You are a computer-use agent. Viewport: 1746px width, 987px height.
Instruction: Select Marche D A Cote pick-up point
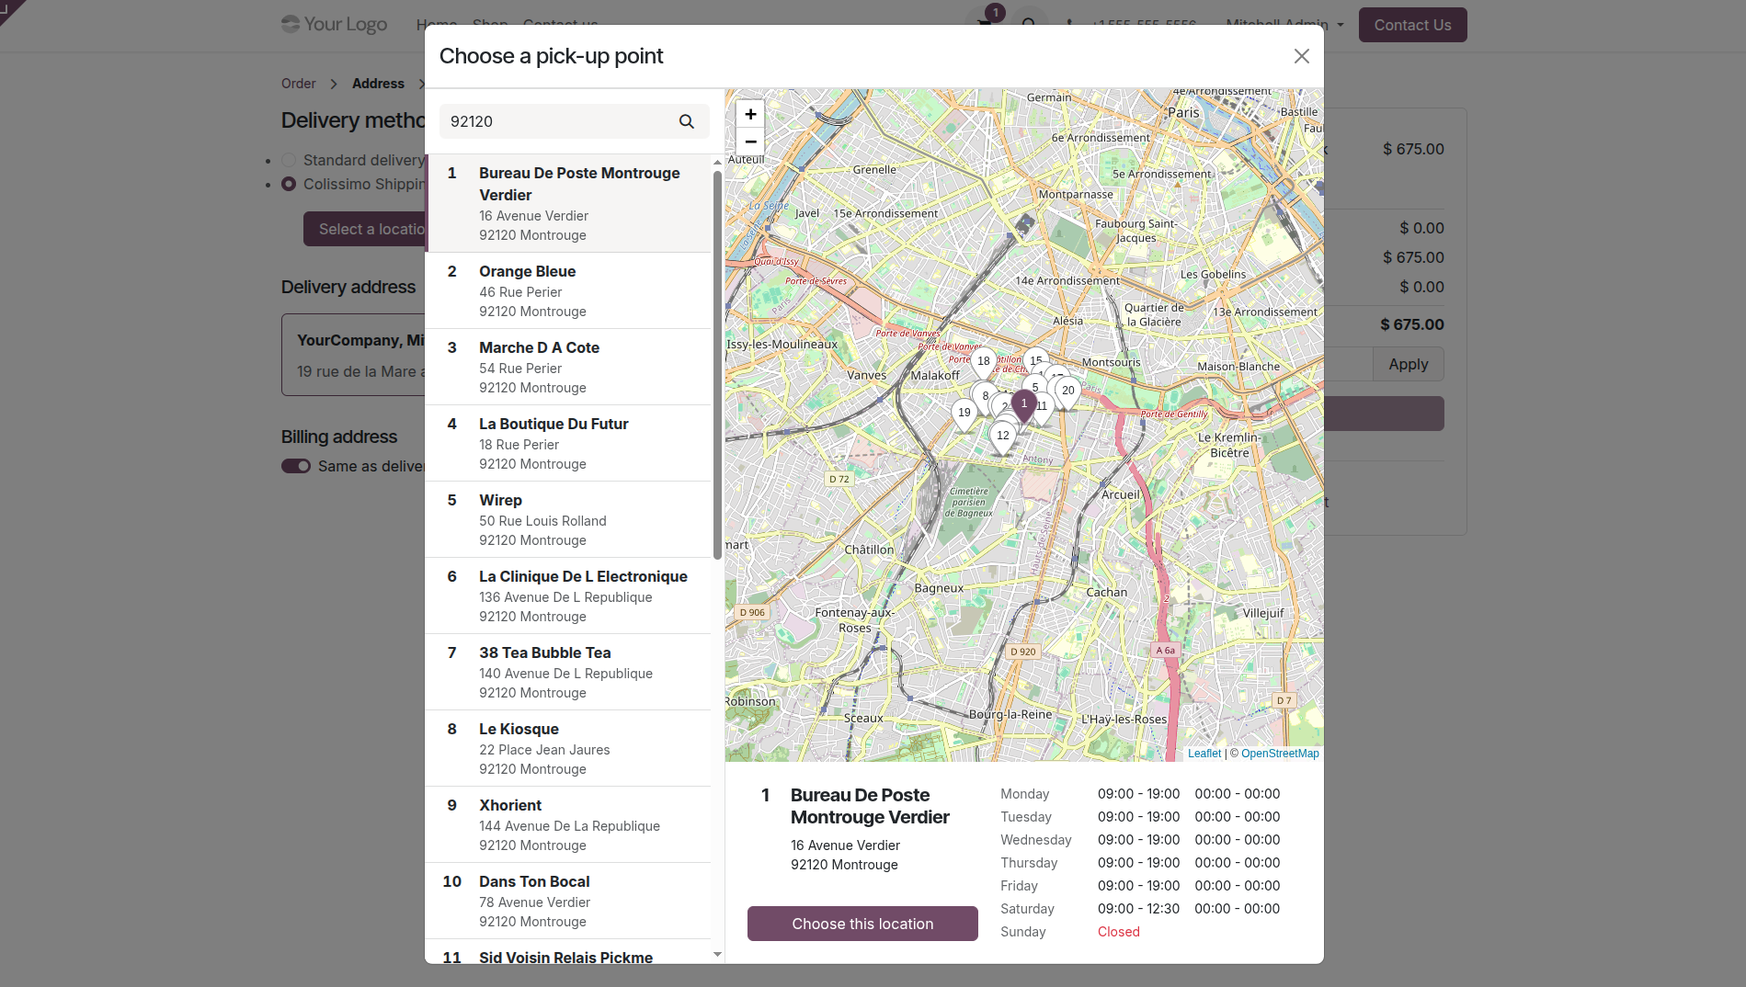click(x=568, y=367)
